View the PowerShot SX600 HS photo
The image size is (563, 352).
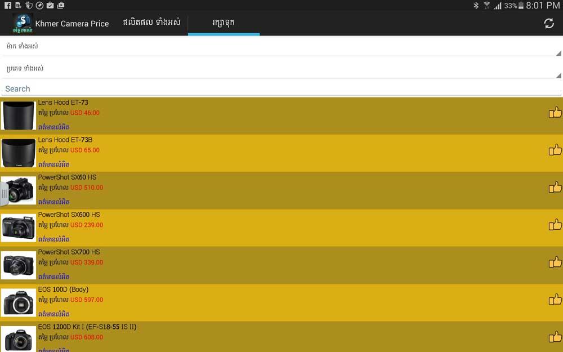coord(19,228)
